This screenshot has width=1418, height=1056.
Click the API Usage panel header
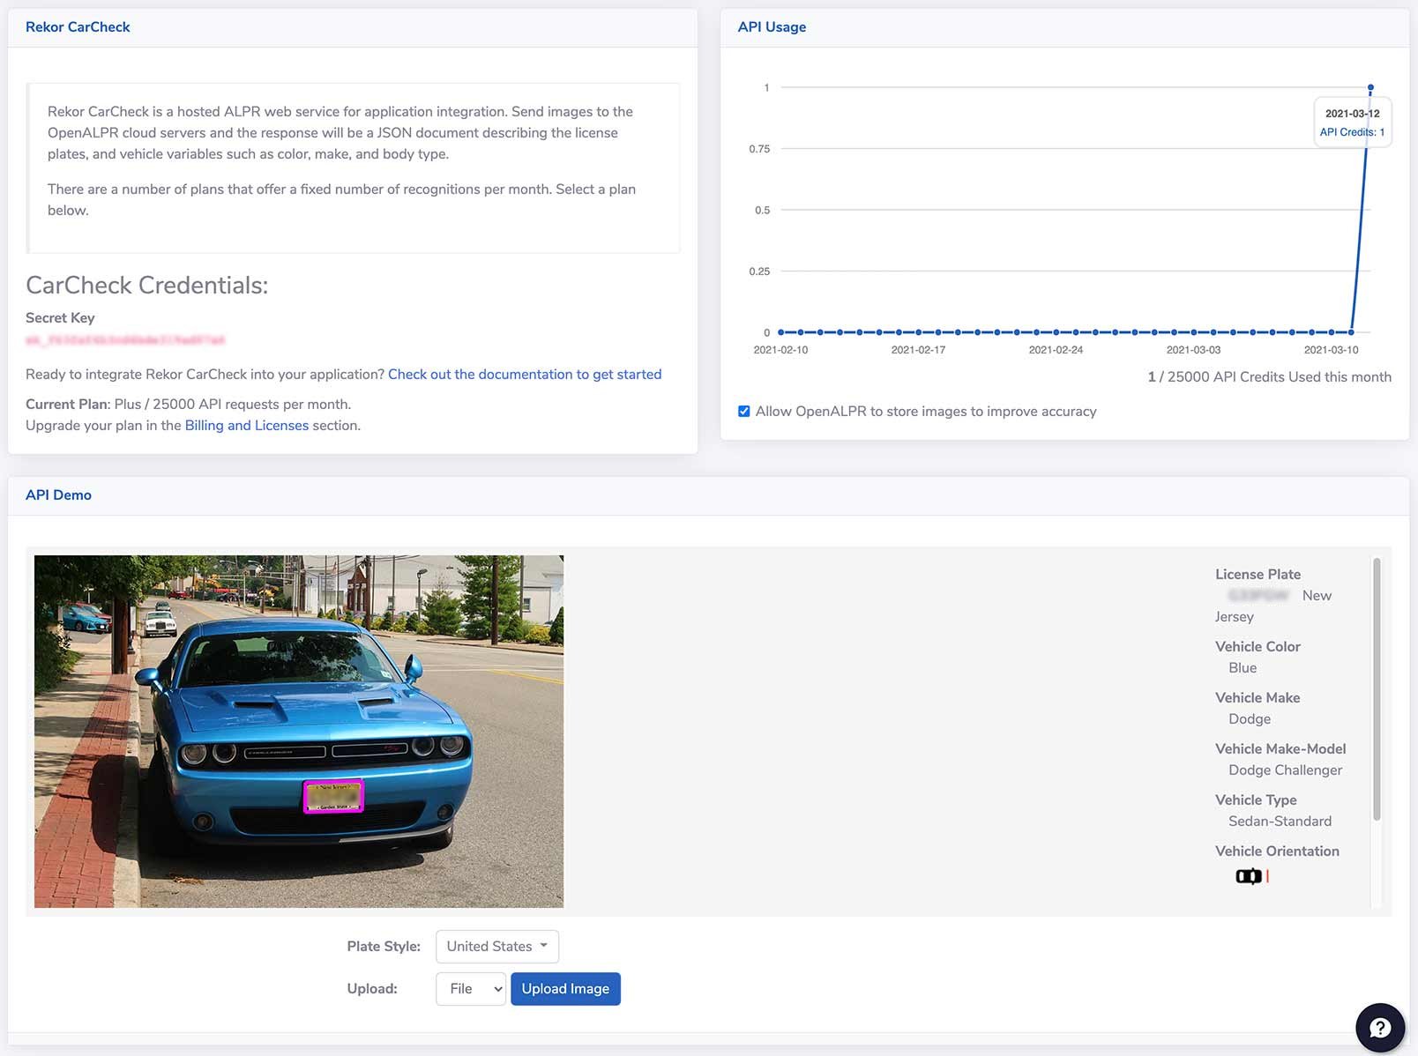click(772, 27)
